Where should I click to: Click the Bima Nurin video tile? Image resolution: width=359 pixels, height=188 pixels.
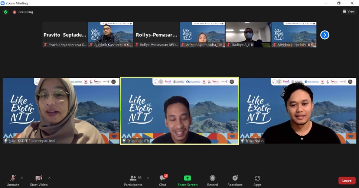pyautogui.click(x=298, y=111)
